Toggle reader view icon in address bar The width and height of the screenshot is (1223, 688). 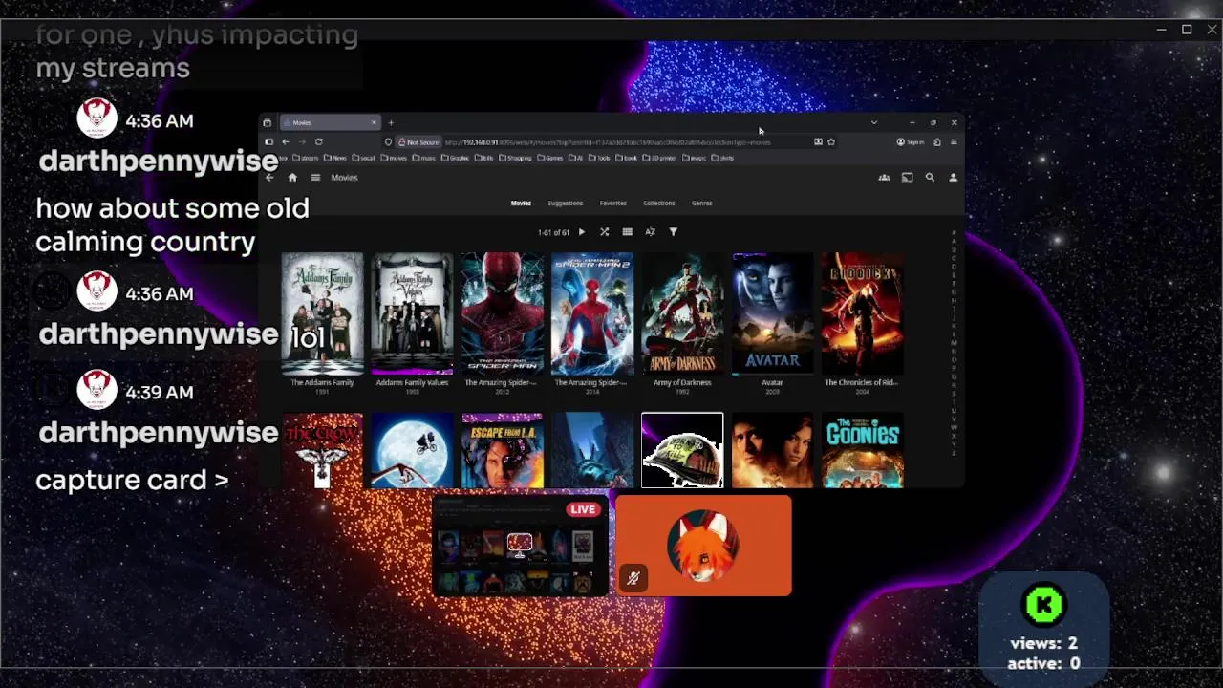[818, 141]
